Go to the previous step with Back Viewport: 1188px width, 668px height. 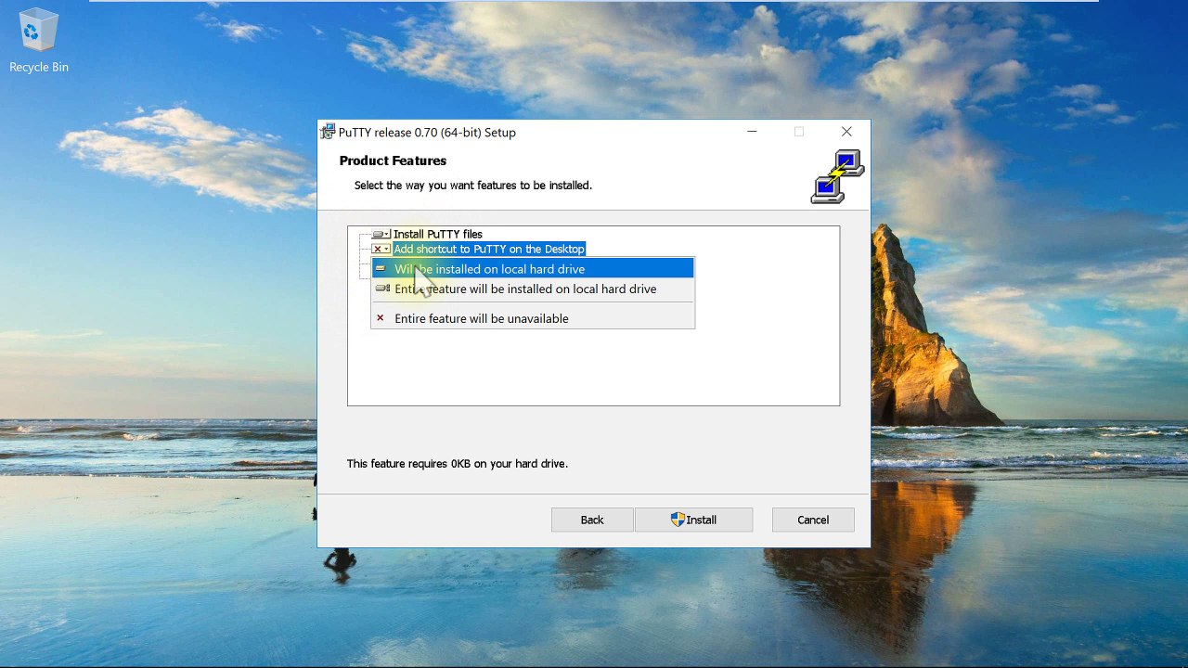592,520
